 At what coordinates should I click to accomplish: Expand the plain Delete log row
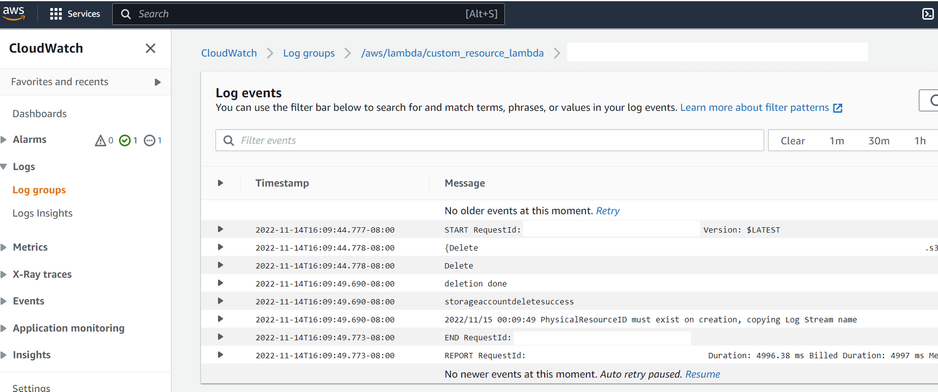click(220, 265)
